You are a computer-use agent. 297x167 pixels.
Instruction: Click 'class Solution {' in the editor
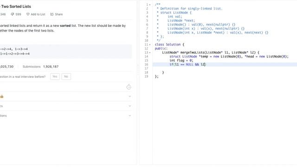pyautogui.click(x=169, y=45)
